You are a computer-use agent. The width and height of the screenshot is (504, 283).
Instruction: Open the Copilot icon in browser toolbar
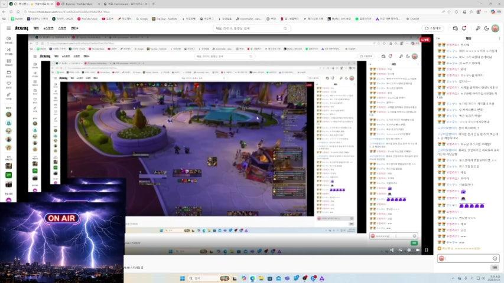[493, 12]
